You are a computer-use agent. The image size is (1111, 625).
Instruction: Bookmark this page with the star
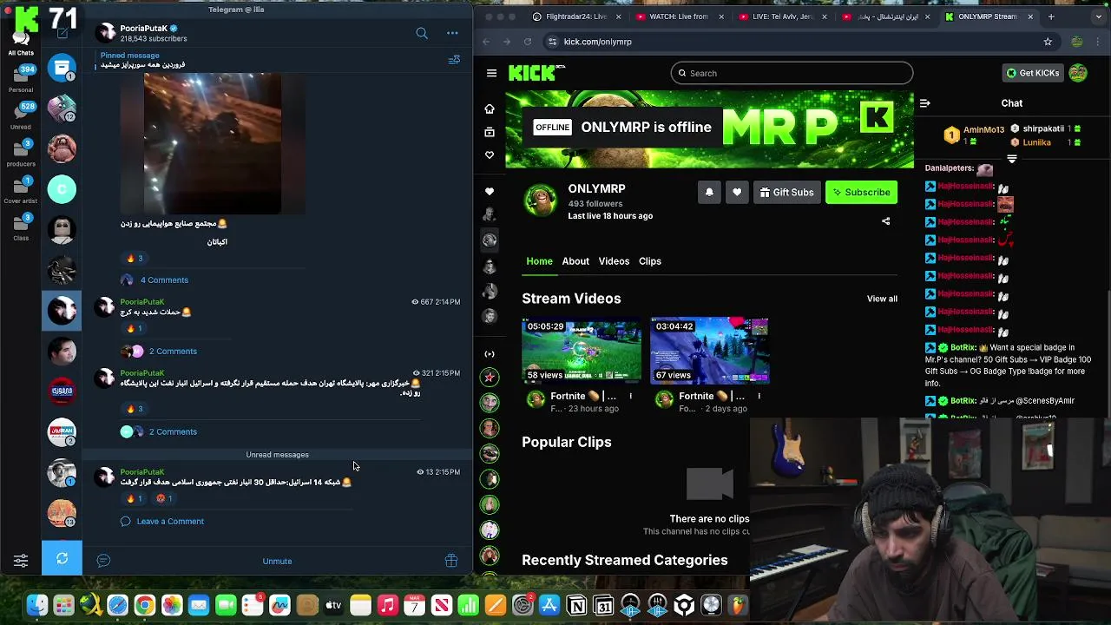pyautogui.click(x=1048, y=42)
